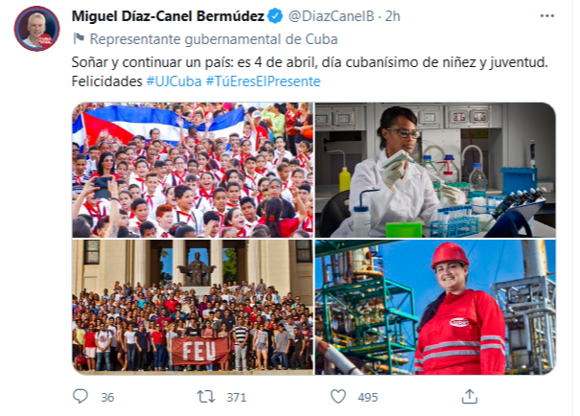Retweet using the arrows icon

coord(206,397)
